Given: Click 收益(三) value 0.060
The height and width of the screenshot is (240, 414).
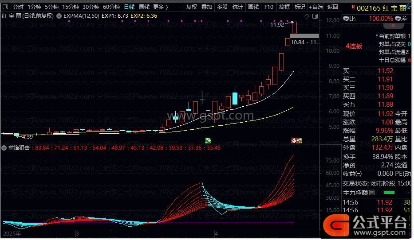Looking at the screenshot, I should 385,174.
